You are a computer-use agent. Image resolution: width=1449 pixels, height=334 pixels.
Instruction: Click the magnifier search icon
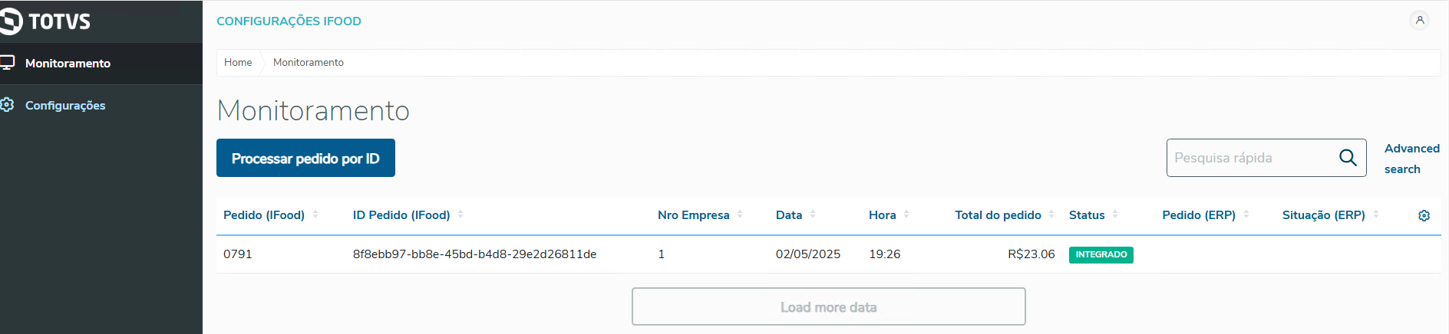point(1348,158)
